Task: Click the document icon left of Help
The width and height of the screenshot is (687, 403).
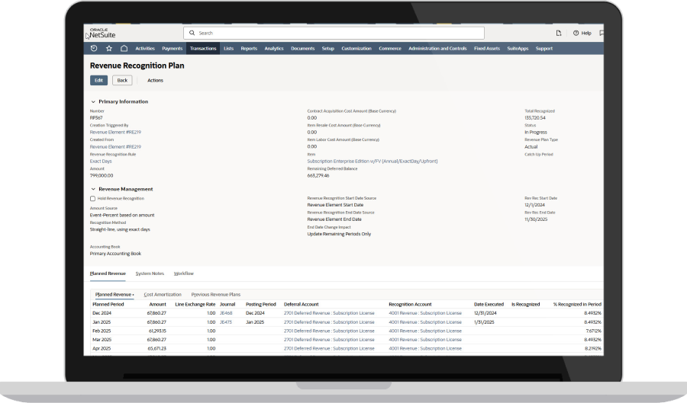Action: [x=558, y=34]
